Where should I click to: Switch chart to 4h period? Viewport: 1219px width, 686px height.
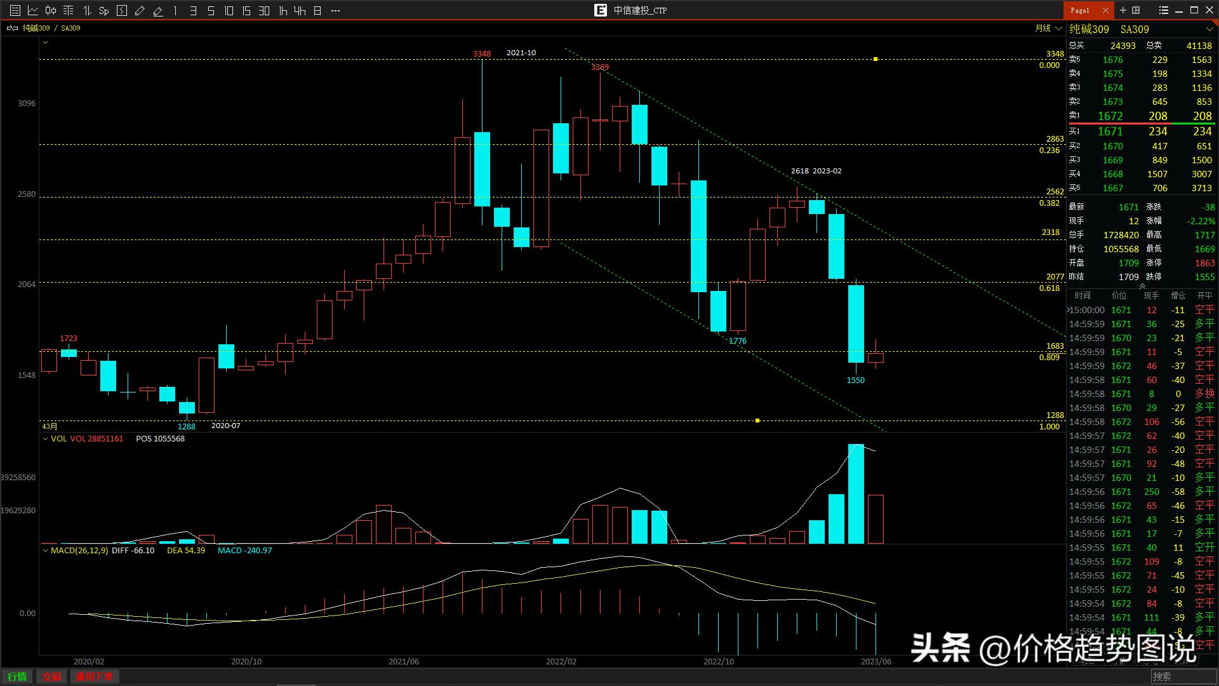[x=300, y=10]
